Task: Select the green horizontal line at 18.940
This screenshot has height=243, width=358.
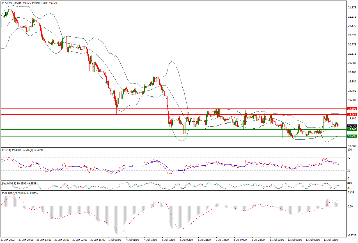Action: click(173, 129)
